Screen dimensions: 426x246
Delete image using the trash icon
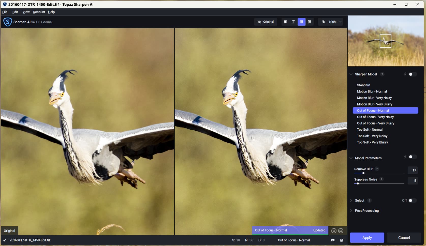click(x=341, y=240)
